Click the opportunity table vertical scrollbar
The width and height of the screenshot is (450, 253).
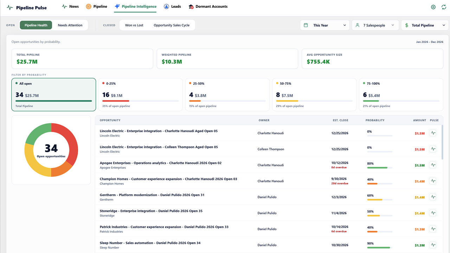point(442,142)
